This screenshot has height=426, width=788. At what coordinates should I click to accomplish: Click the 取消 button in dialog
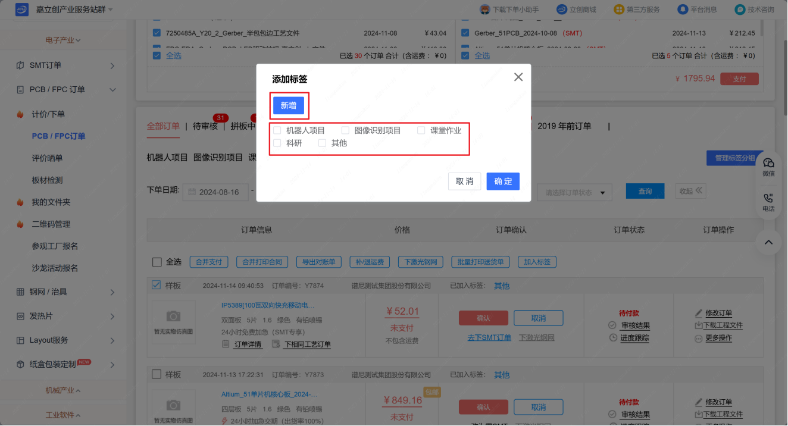point(464,181)
